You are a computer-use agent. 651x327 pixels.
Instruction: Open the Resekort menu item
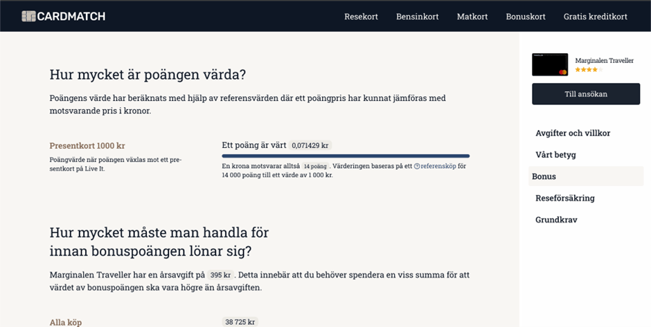coord(361,17)
